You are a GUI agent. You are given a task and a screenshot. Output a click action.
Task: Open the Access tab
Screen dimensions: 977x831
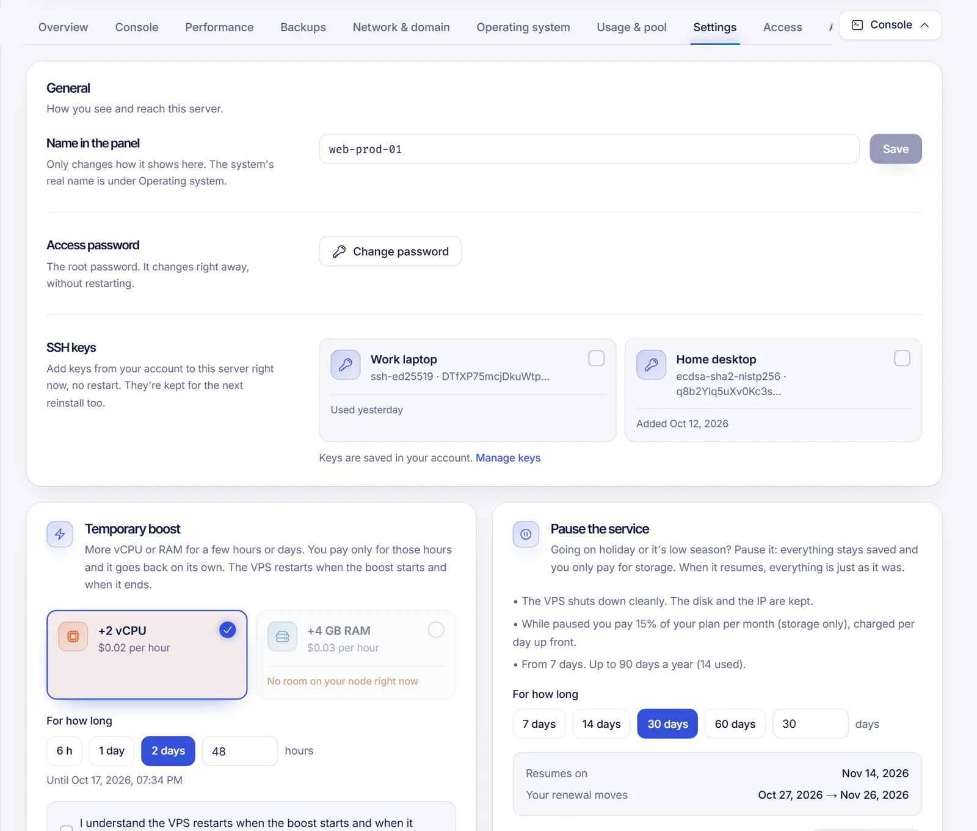click(x=783, y=27)
